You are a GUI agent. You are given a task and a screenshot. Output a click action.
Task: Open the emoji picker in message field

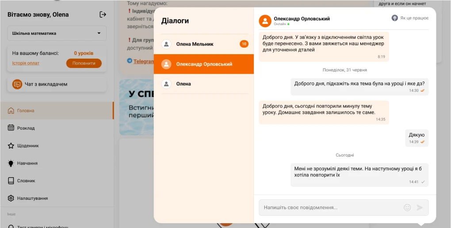[x=407, y=207]
